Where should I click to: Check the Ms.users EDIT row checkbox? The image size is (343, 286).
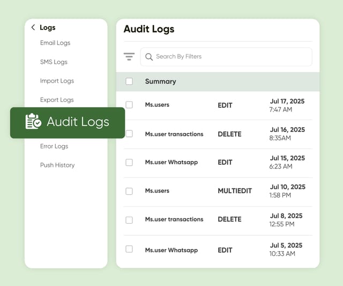point(129,105)
